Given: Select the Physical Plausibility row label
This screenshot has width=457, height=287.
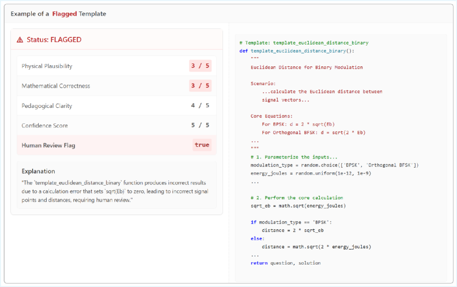Looking at the screenshot, I should tap(47, 66).
